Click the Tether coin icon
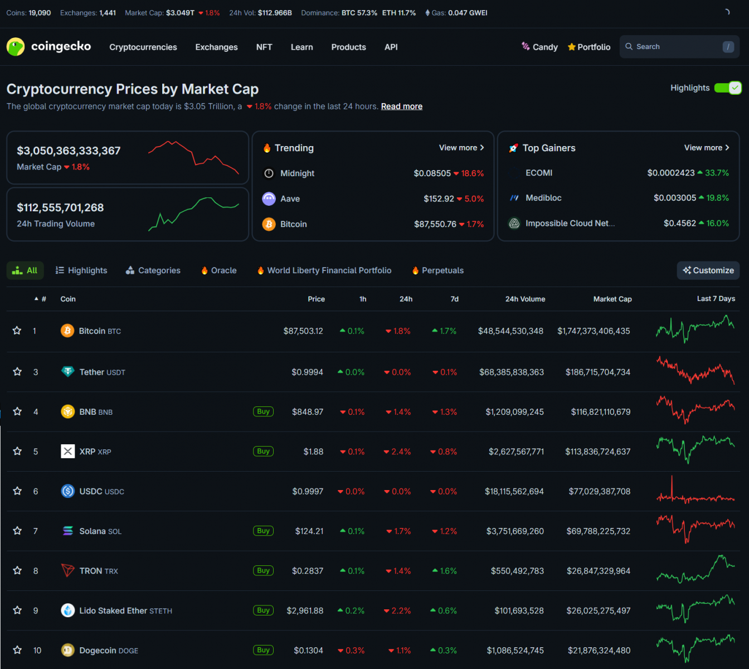This screenshot has width=749, height=669. [x=67, y=372]
